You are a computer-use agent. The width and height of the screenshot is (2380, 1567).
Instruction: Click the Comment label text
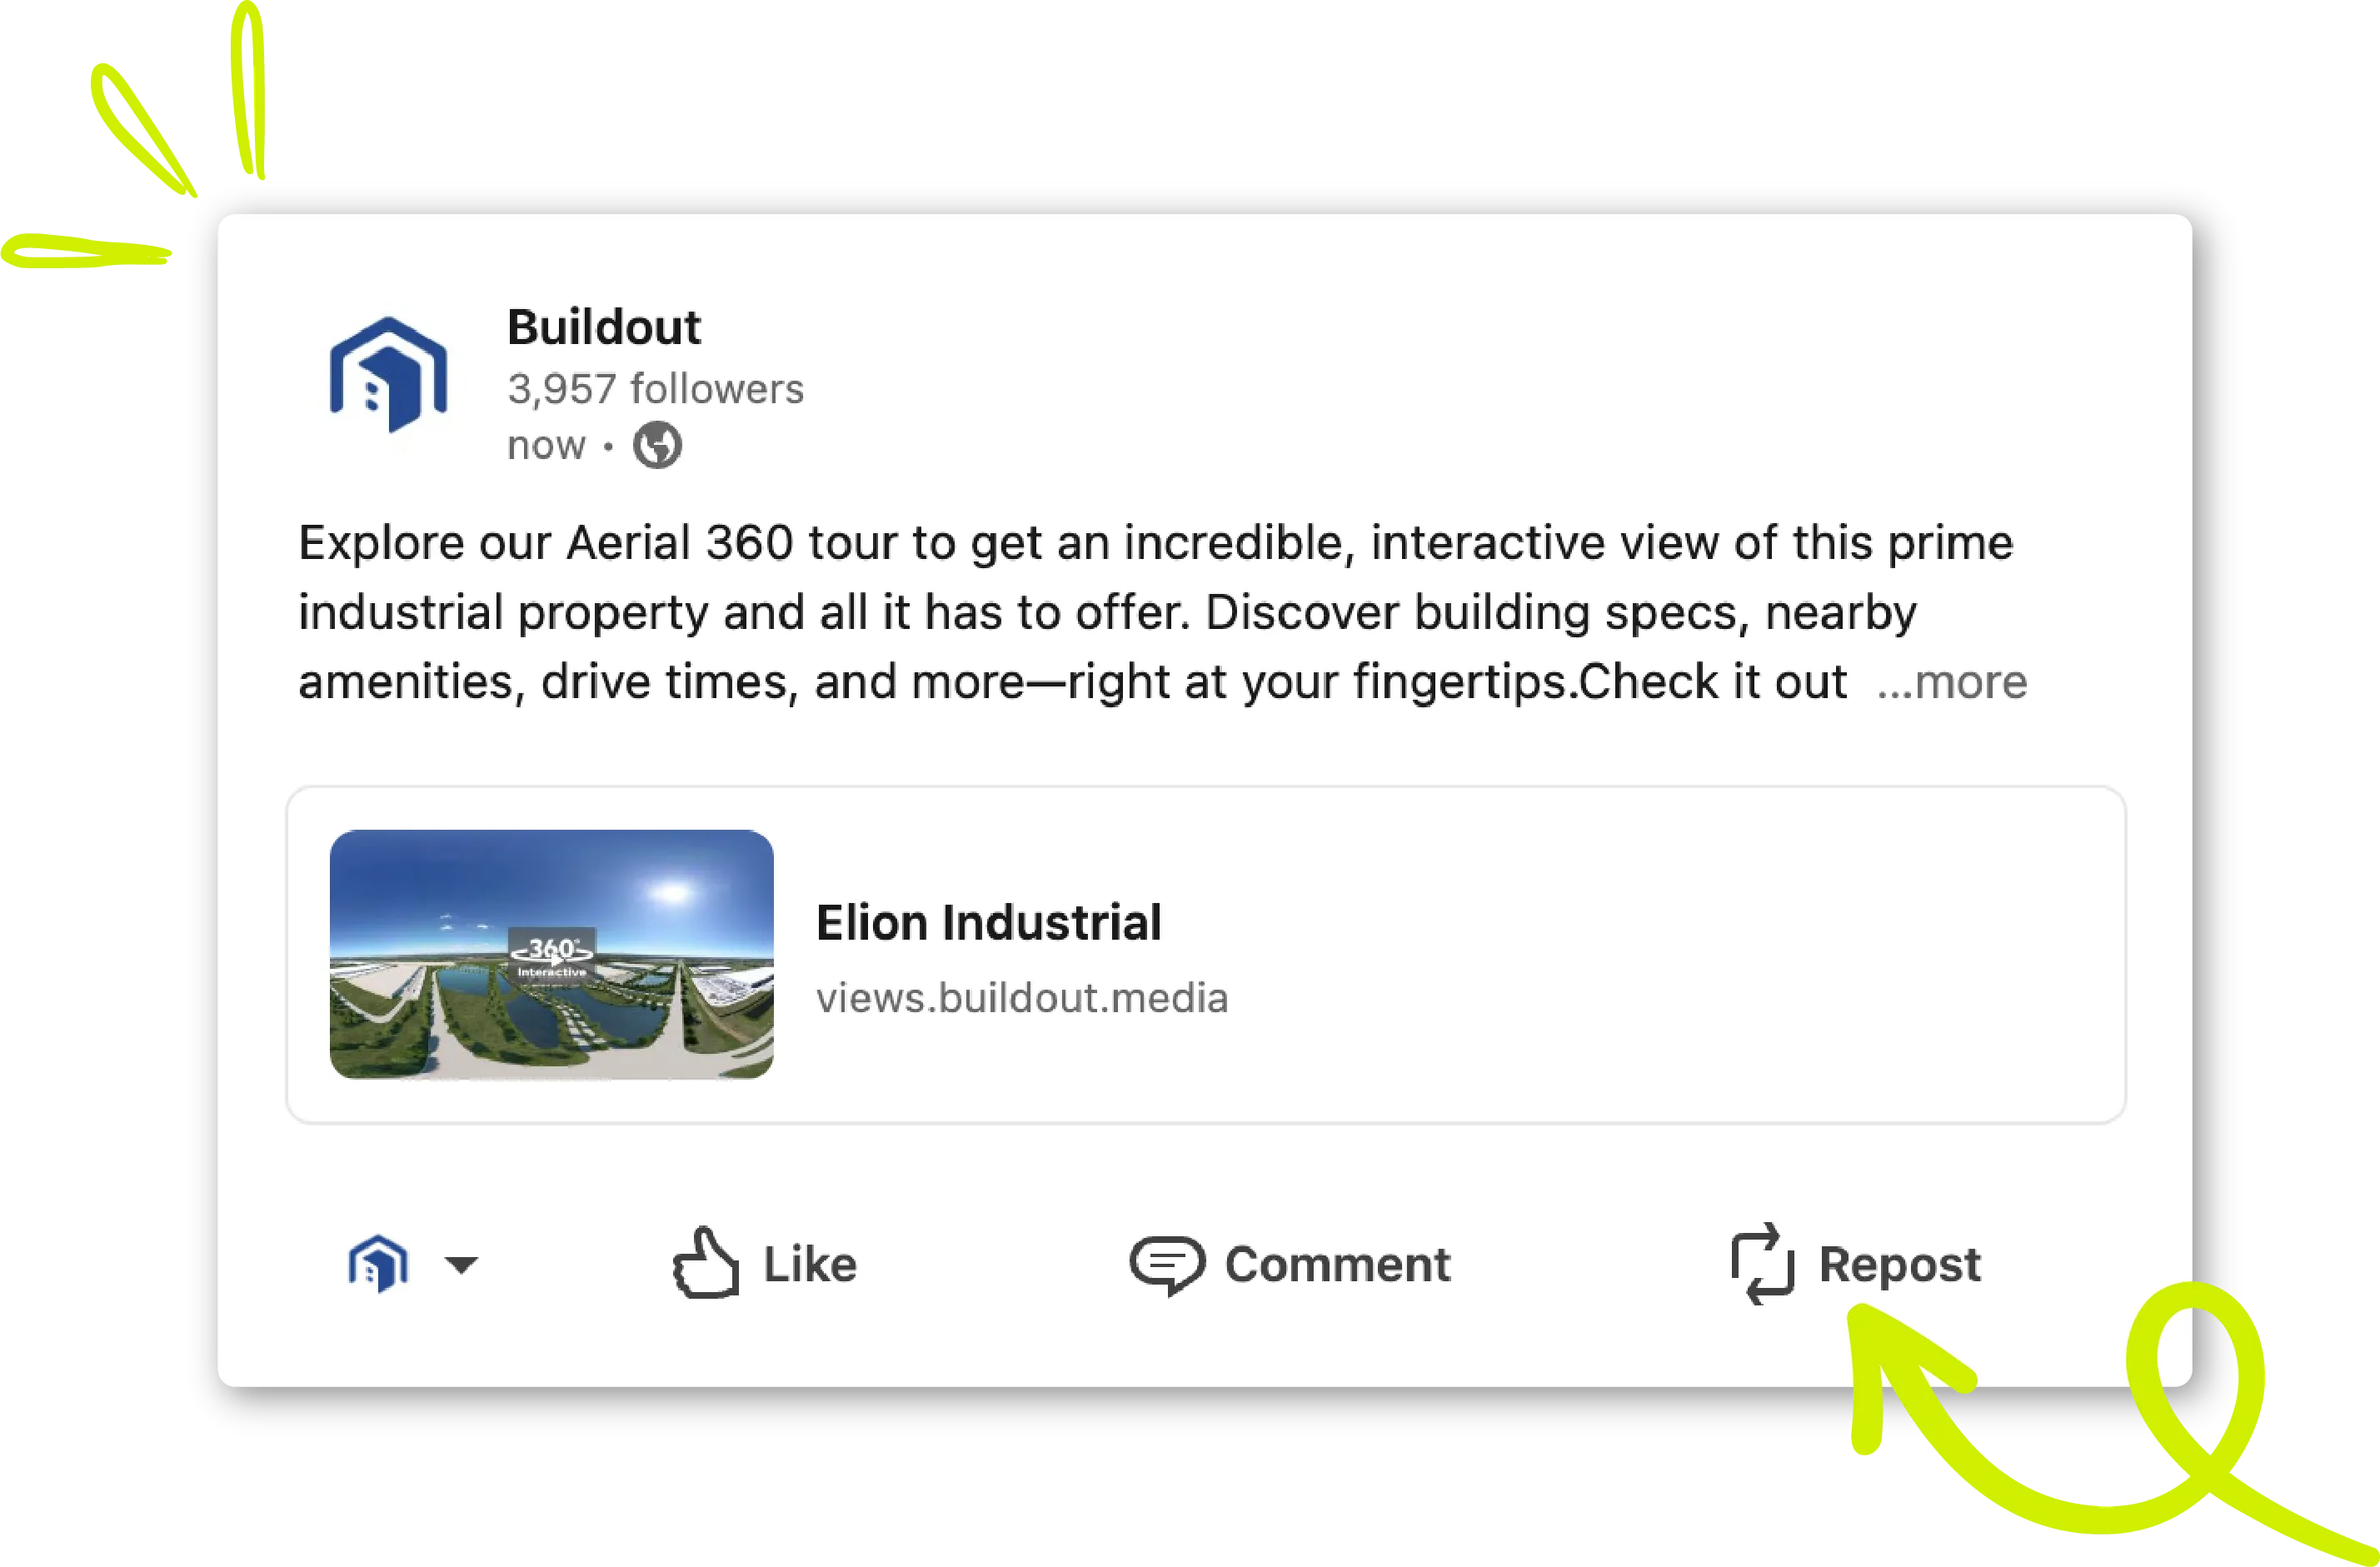click(1337, 1264)
